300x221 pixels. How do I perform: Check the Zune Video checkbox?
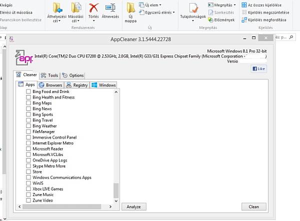pos(28,200)
